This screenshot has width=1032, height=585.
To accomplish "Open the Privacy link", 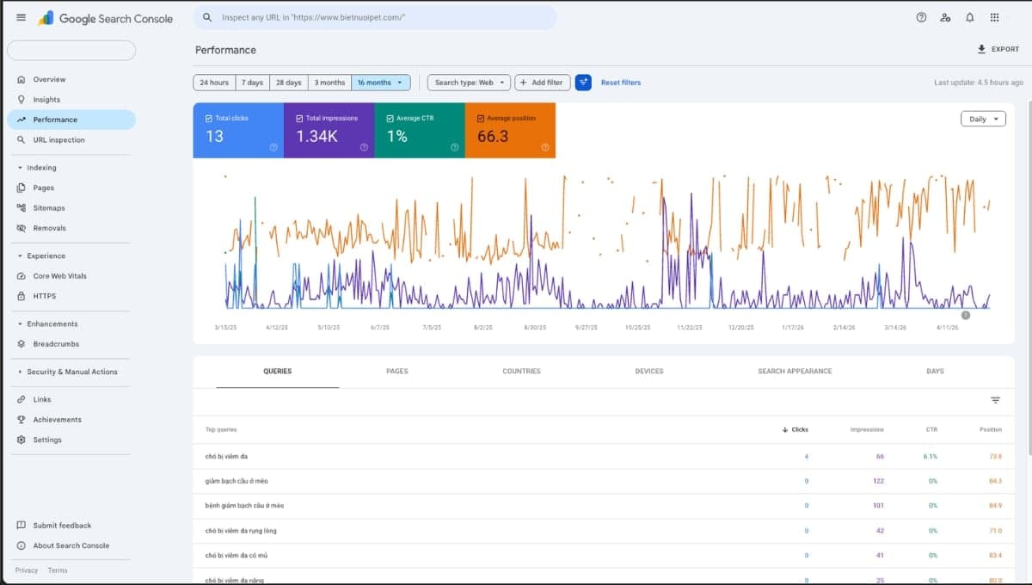I will pyautogui.click(x=27, y=570).
